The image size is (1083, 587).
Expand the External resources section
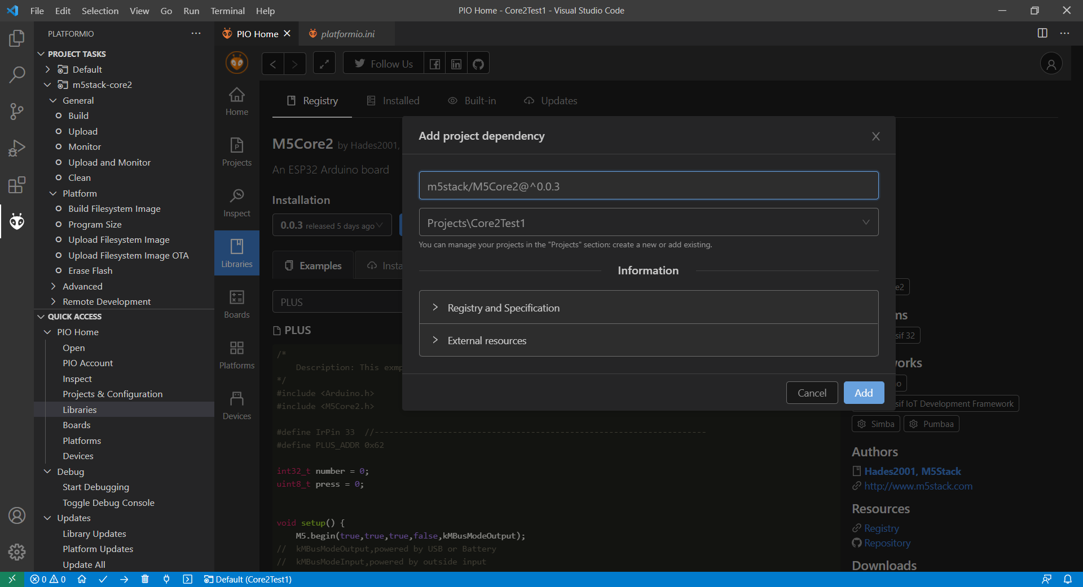[487, 340]
